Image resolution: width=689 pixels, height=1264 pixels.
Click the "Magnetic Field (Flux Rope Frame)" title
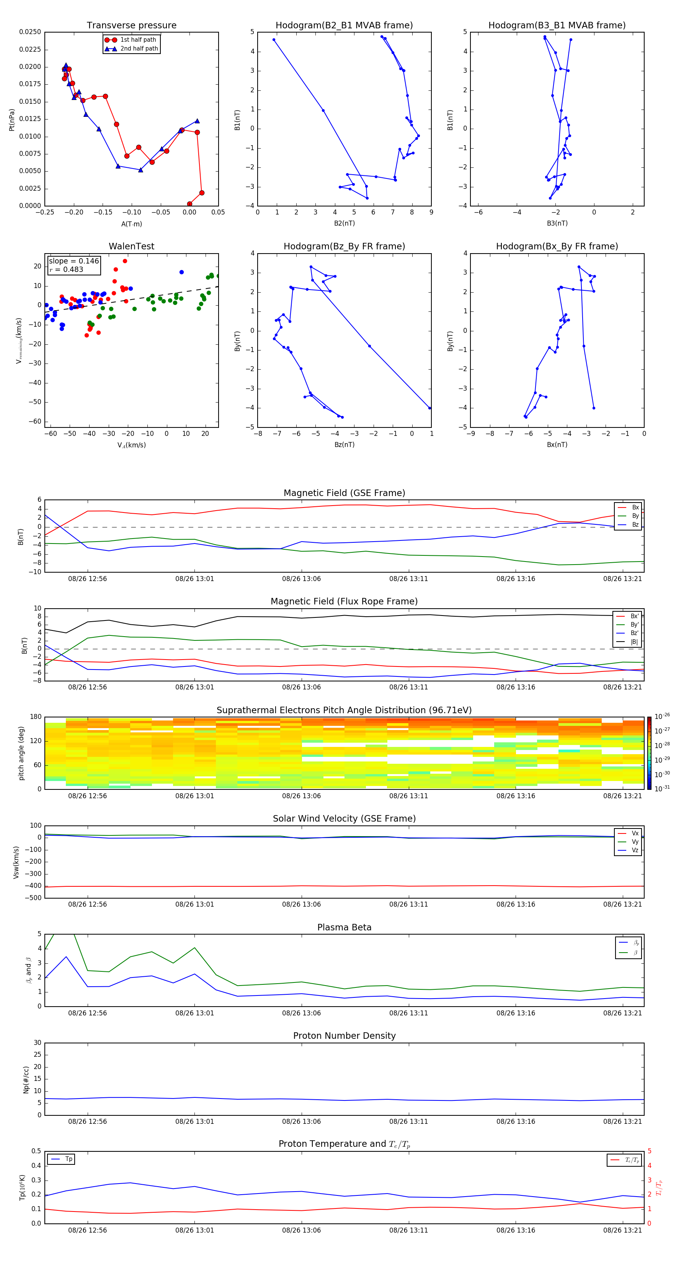click(344, 602)
